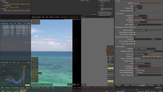Click the Identifier field 06_slide

(x=148, y=3)
